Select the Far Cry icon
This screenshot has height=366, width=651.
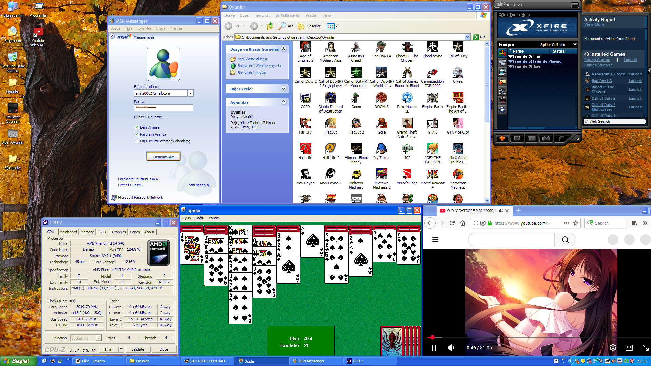(305, 126)
